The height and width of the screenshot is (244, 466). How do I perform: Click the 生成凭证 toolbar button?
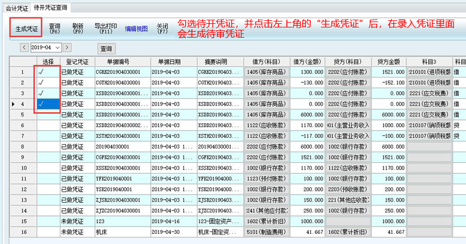pyautogui.click(x=26, y=29)
